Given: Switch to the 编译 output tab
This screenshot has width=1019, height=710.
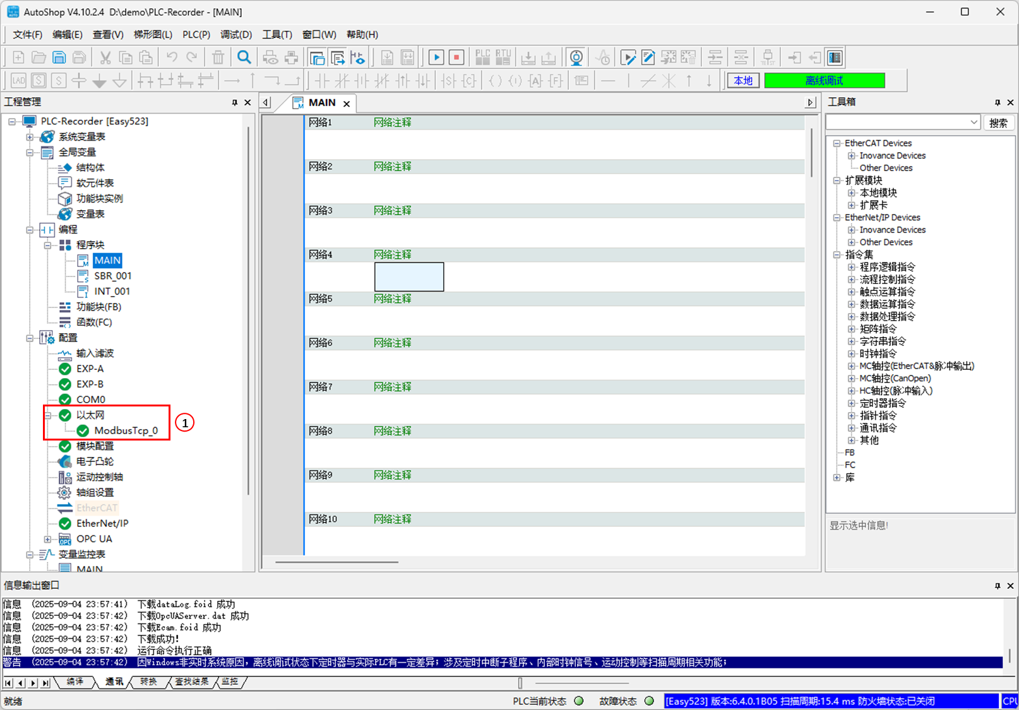Looking at the screenshot, I should pyautogui.click(x=74, y=682).
